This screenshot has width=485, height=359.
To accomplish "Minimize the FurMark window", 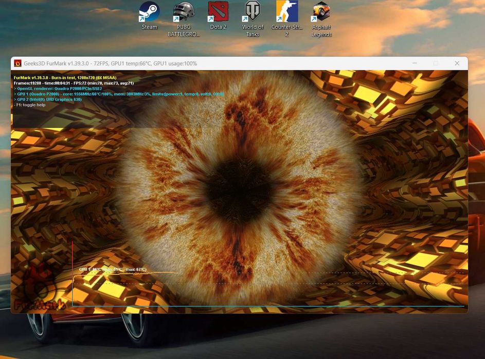I will [415, 63].
